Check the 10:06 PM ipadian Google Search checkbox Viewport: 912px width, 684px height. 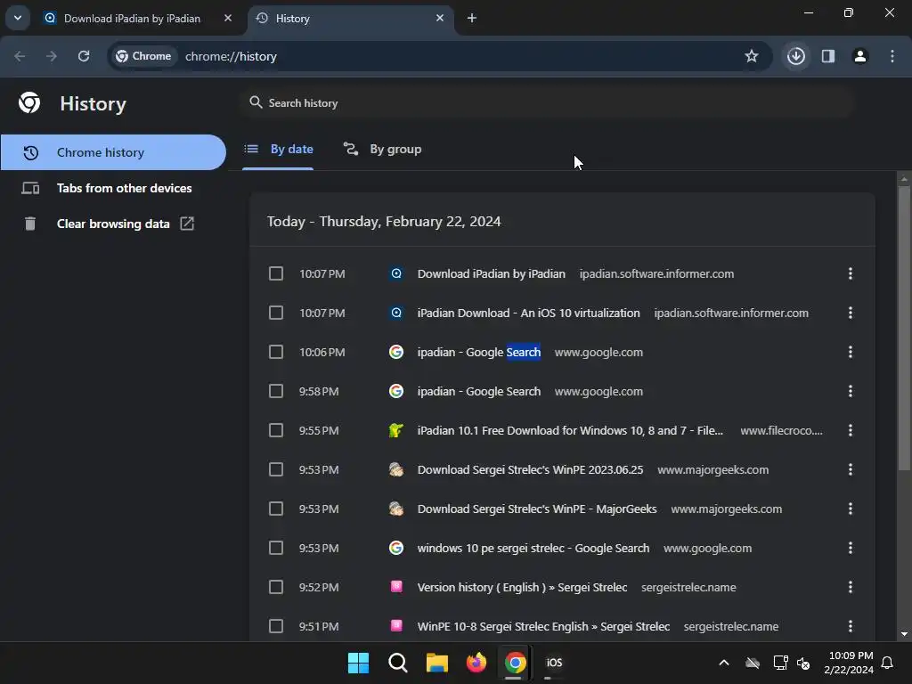click(x=276, y=352)
